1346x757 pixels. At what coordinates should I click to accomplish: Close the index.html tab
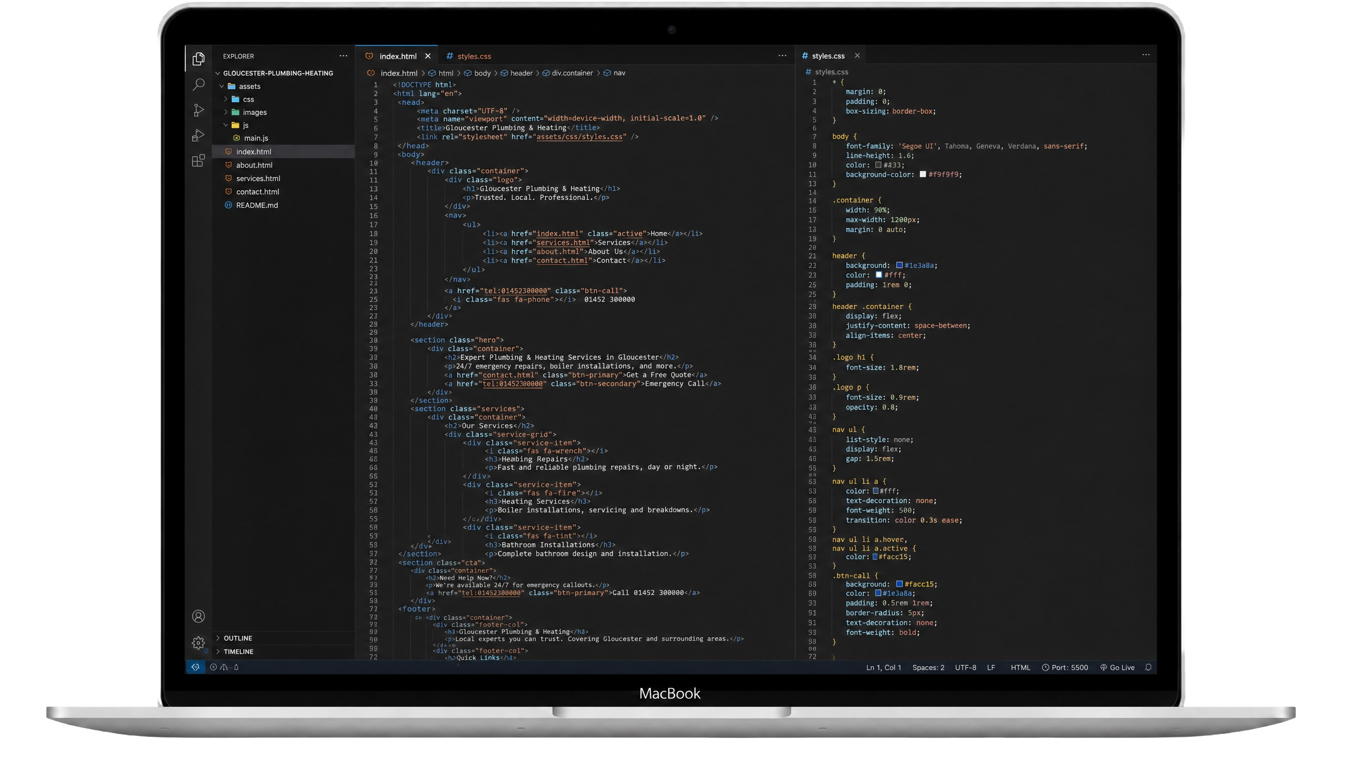pos(427,56)
